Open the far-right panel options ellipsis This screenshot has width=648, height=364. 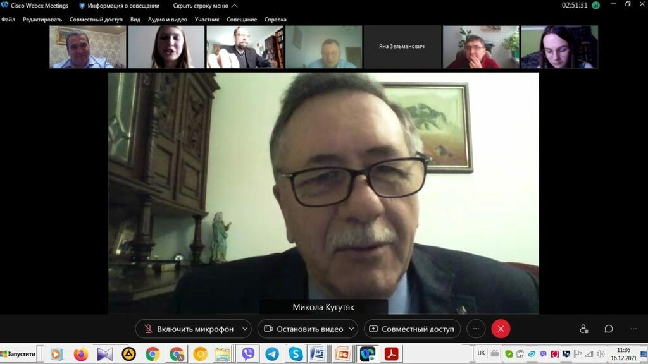tap(633, 329)
